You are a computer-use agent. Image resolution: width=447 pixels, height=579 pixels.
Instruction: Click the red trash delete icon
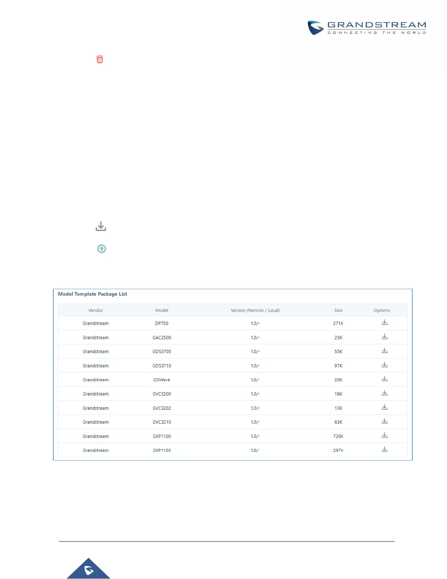pos(100,59)
